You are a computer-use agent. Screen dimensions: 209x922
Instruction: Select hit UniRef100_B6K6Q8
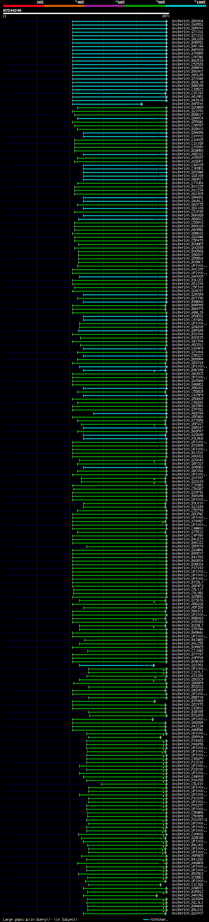coord(187,216)
